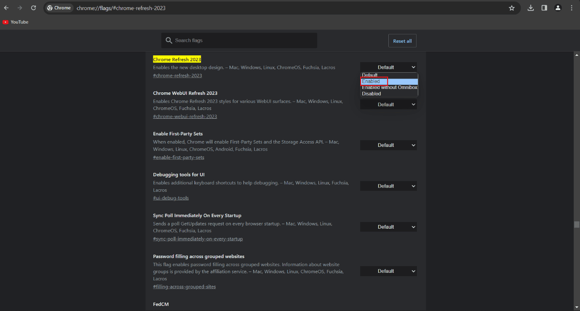Viewport: 580px width, 311px height.
Task: Open Sync Poll Immediately dropdown
Action: tap(388, 227)
